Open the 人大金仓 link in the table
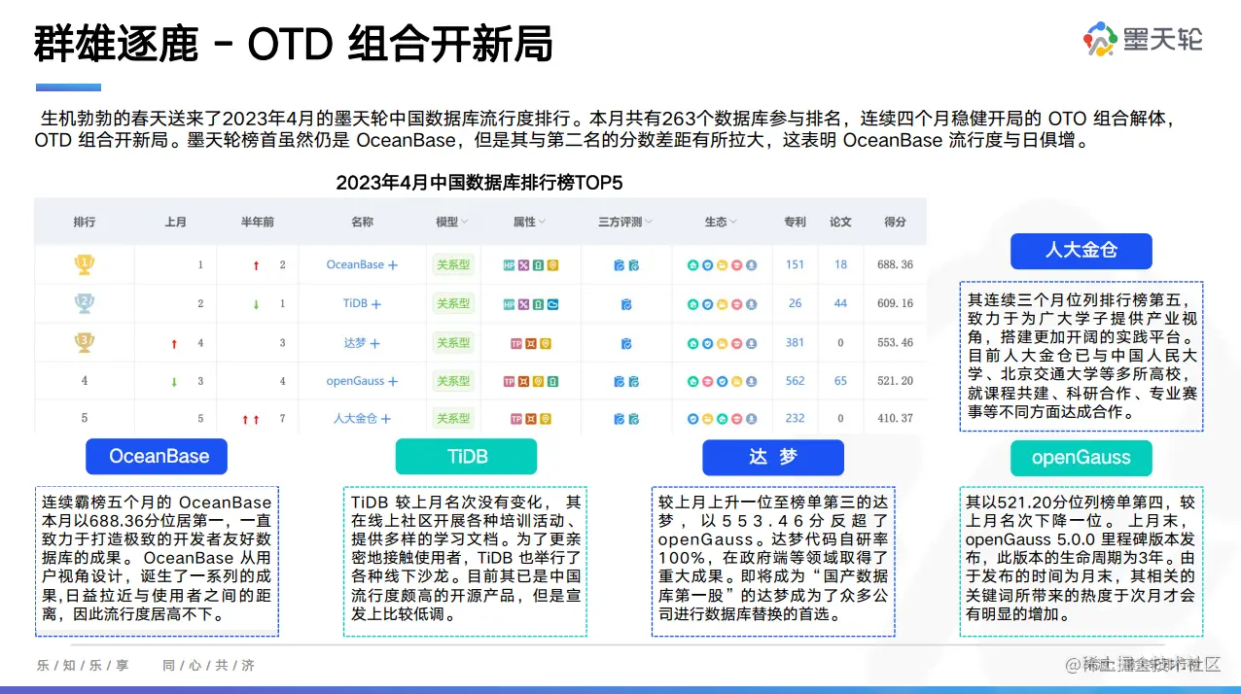Screen dimensions: 1241x694 tap(355, 419)
